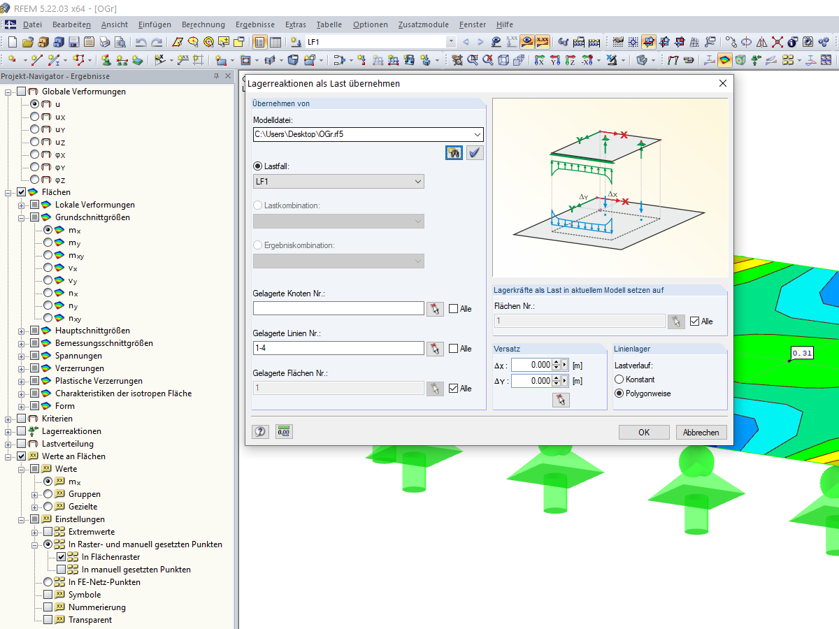Open dialog help question mark icon

261,432
